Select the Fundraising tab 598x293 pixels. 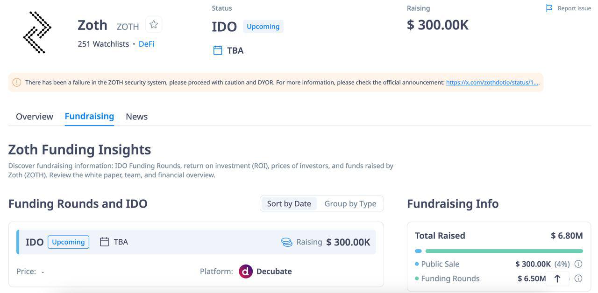(x=89, y=116)
